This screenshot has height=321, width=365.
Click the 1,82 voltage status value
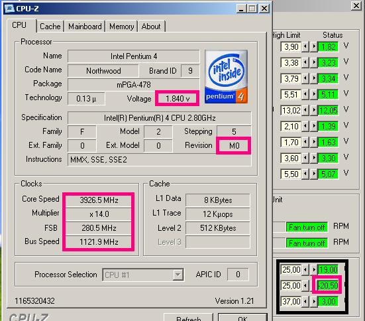[328, 46]
